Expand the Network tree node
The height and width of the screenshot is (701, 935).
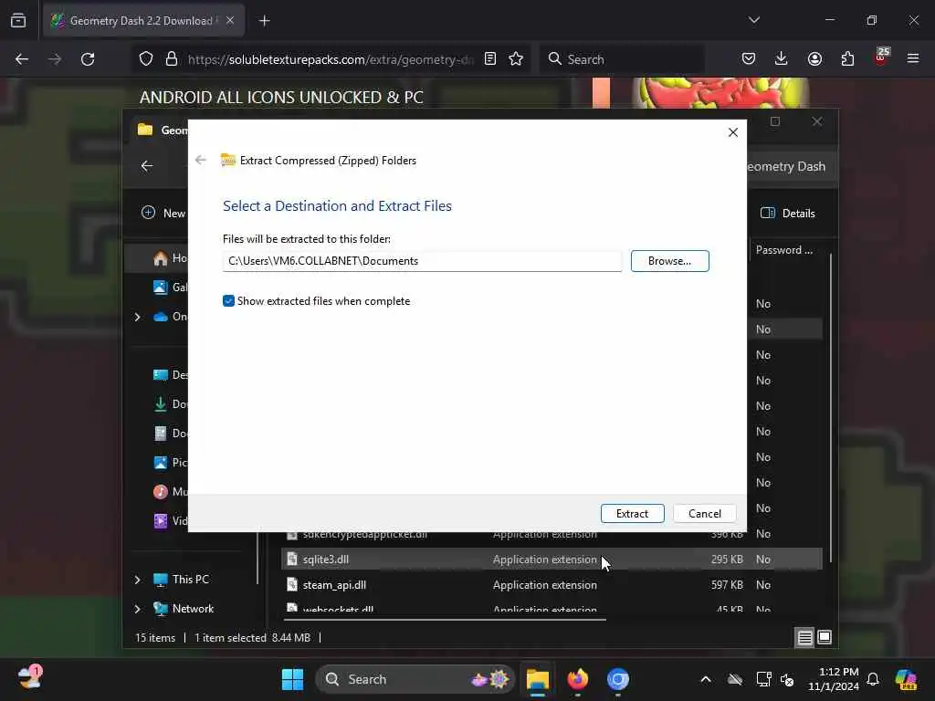coord(137,609)
